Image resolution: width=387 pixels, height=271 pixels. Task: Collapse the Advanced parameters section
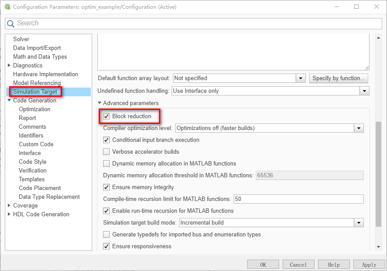pyautogui.click(x=100, y=103)
